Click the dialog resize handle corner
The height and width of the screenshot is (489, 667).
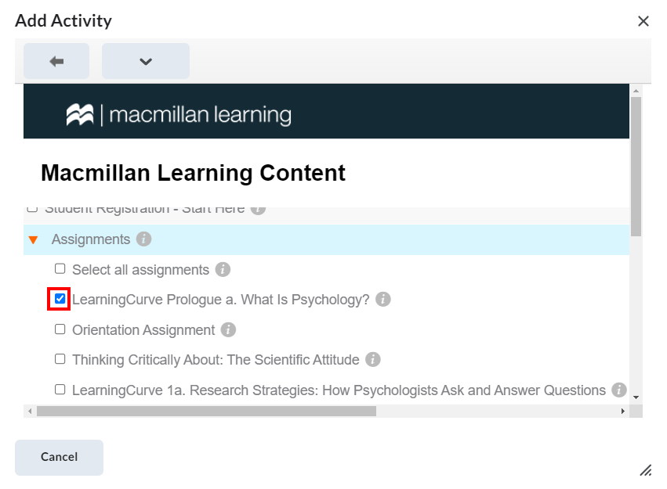pos(646,469)
